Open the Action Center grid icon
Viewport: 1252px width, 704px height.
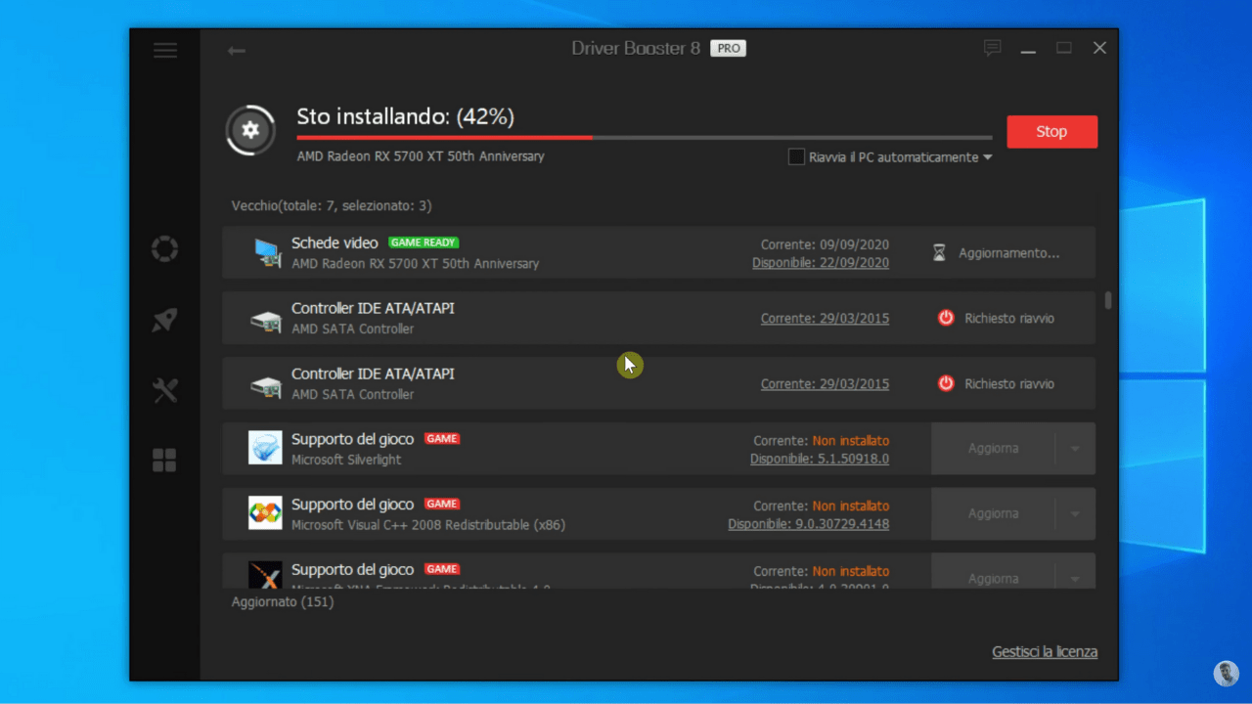[x=164, y=461]
